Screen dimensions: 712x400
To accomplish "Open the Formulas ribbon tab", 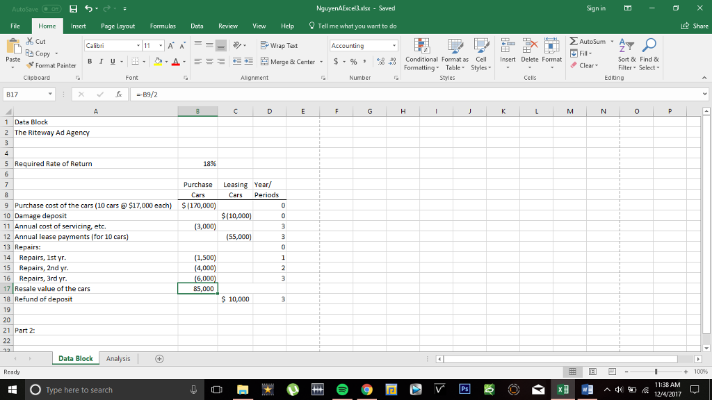I will tap(162, 26).
